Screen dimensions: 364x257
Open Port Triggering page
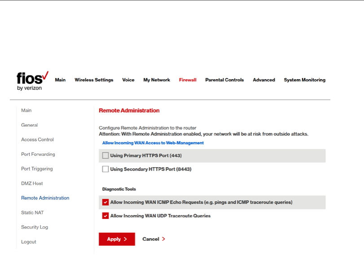click(x=37, y=169)
